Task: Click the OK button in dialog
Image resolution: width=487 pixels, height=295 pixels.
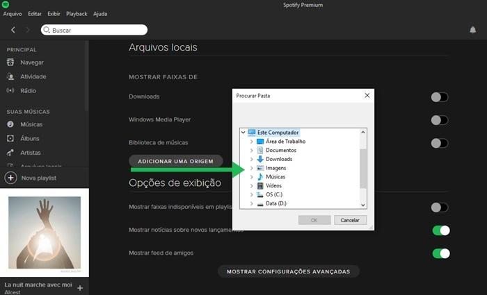Action: point(314,220)
